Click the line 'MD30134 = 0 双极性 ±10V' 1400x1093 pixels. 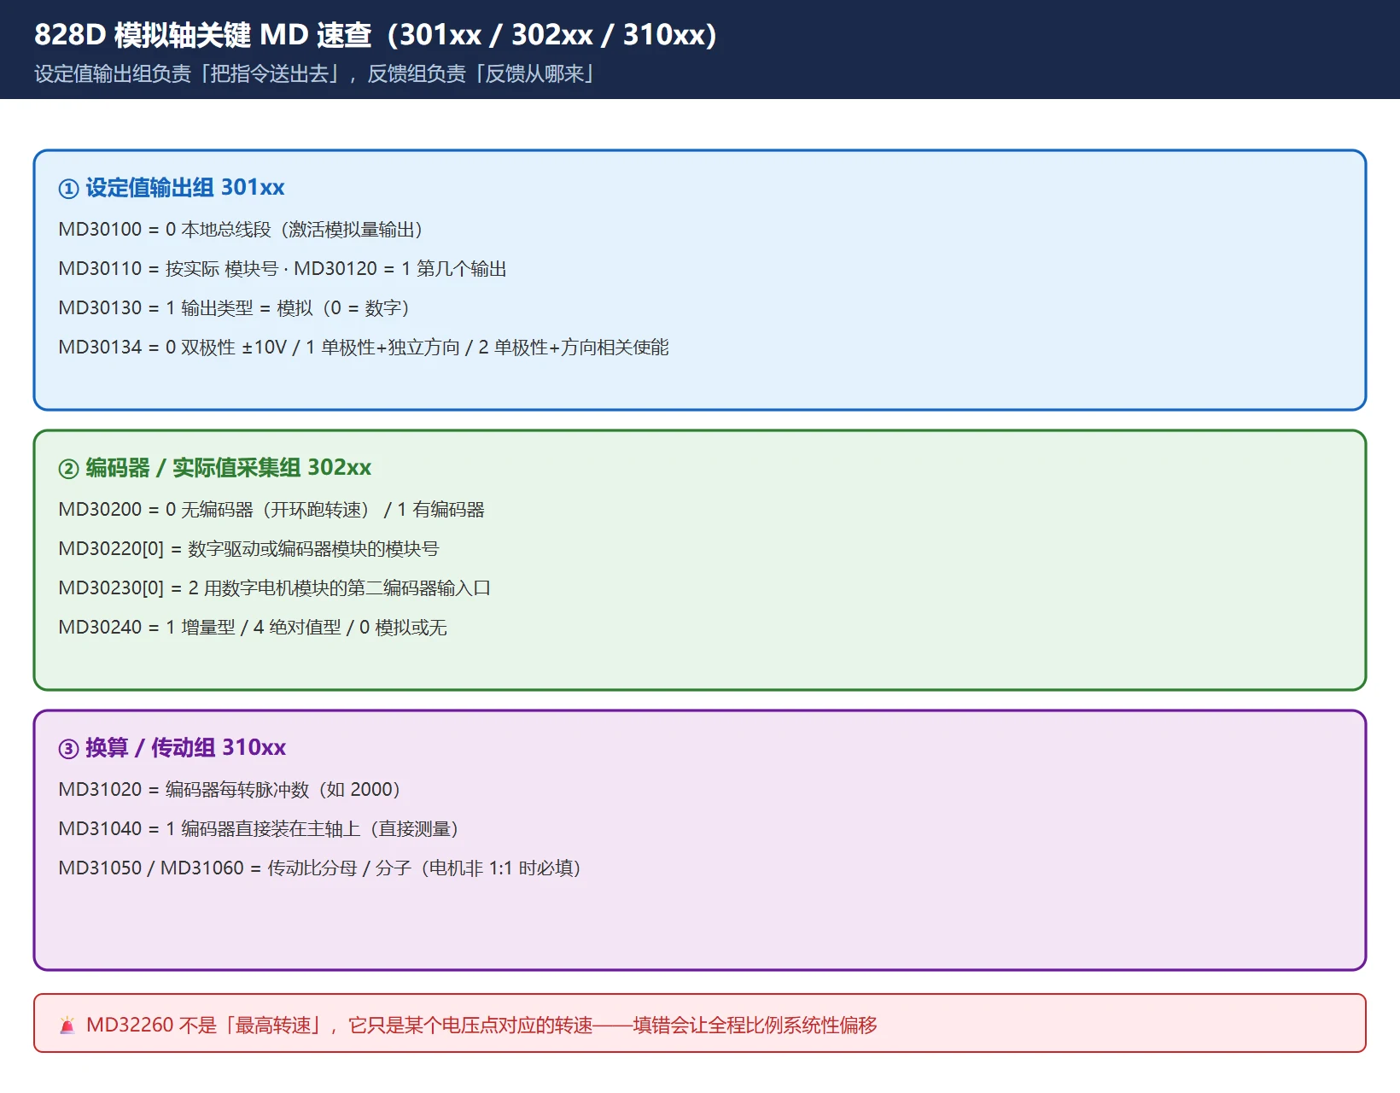[364, 348]
